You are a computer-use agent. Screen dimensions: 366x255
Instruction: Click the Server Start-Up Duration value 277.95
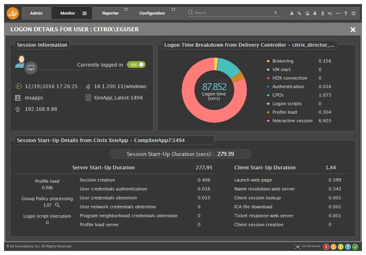pyautogui.click(x=204, y=168)
